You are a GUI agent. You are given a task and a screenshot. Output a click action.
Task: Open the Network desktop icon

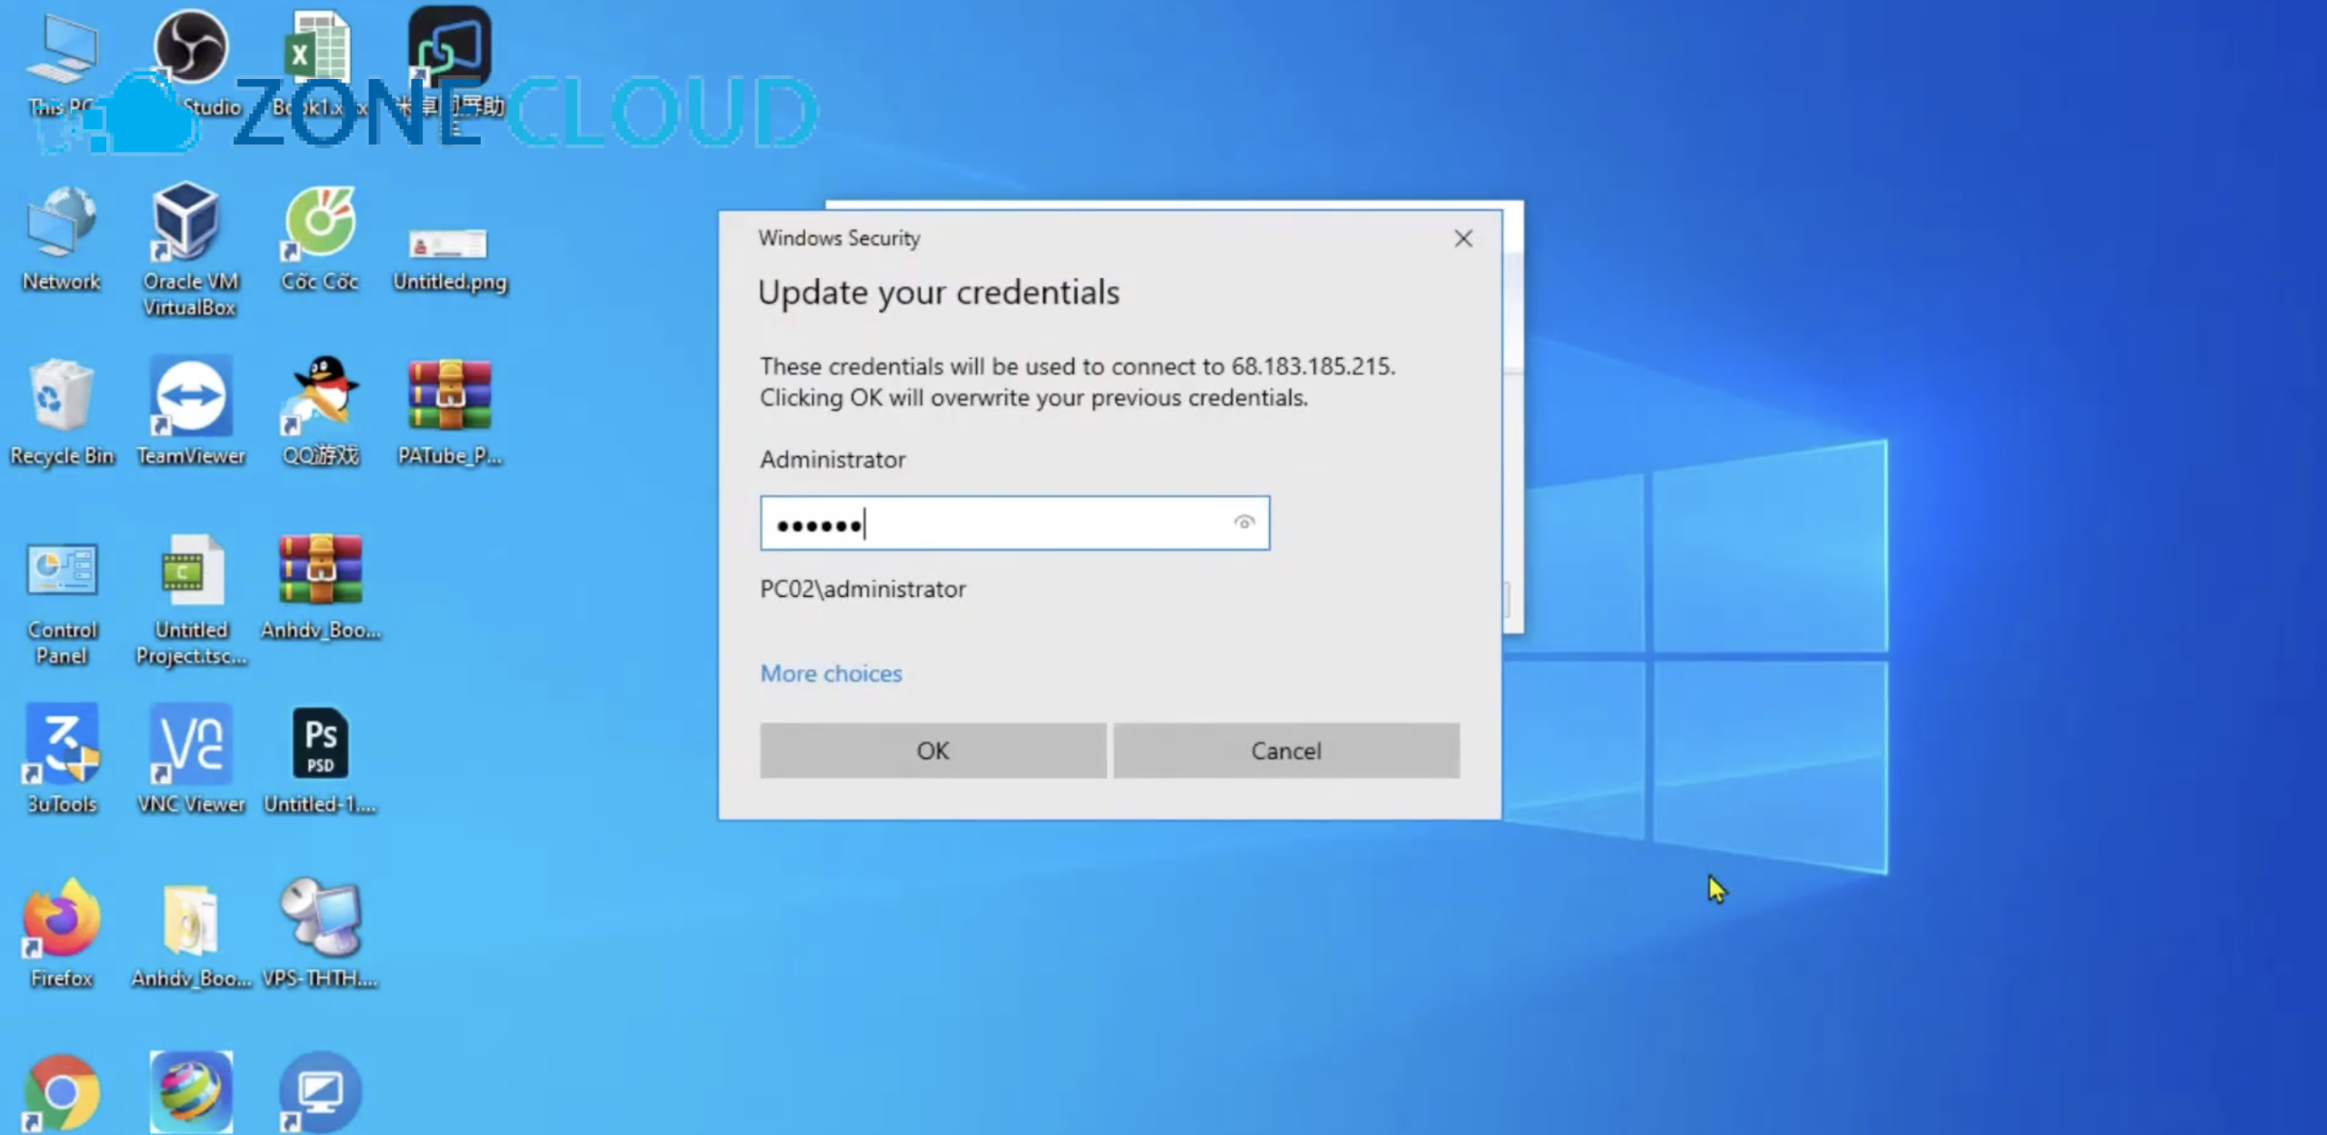pyautogui.click(x=61, y=238)
